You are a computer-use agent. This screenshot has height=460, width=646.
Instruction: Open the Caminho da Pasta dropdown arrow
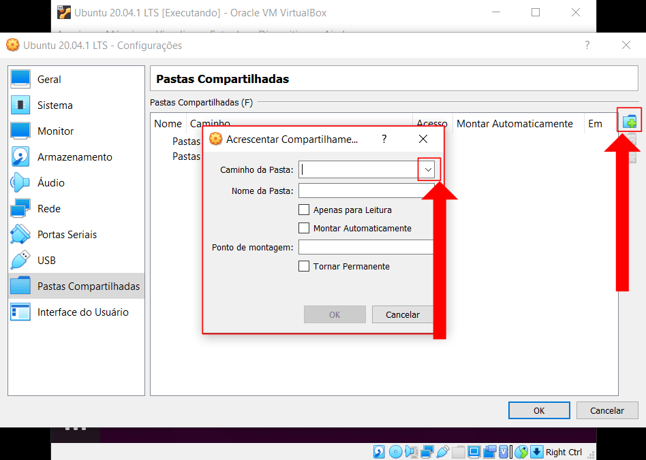pyautogui.click(x=428, y=169)
